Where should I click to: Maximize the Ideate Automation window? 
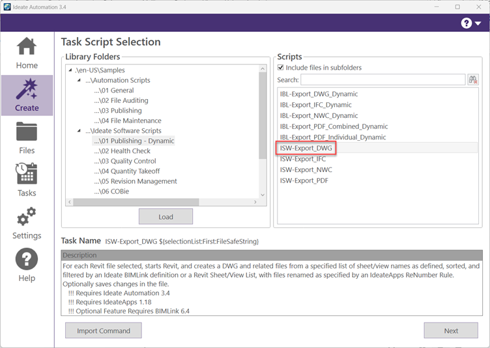tap(457, 7)
